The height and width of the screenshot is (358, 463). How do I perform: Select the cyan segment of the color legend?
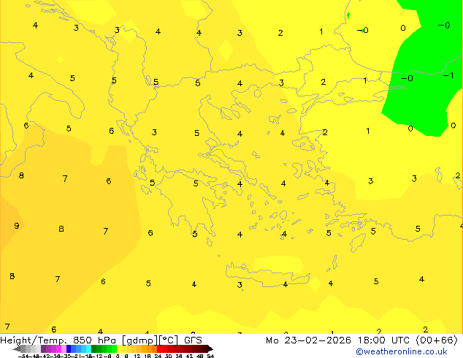[x=89, y=349]
